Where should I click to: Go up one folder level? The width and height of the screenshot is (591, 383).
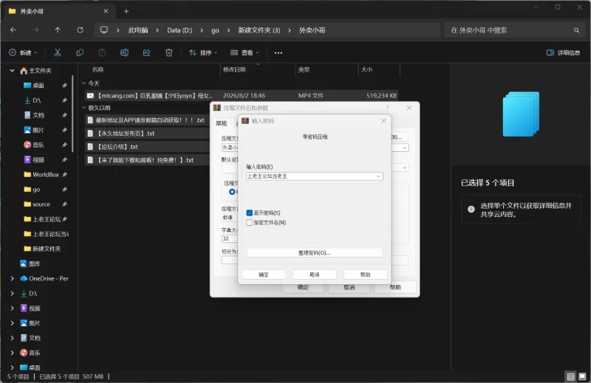[58, 30]
